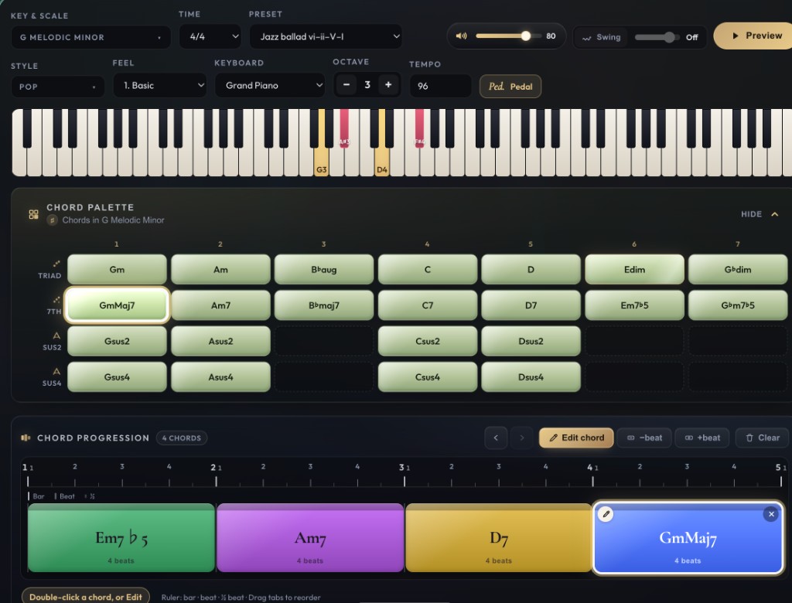Viewport: 792px width, 603px height.
Task: Select the B♭aug chord
Action: coord(324,270)
